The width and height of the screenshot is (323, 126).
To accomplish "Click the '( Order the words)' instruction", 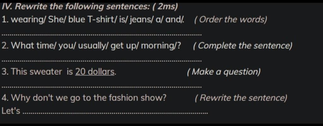I will click(231, 20).
